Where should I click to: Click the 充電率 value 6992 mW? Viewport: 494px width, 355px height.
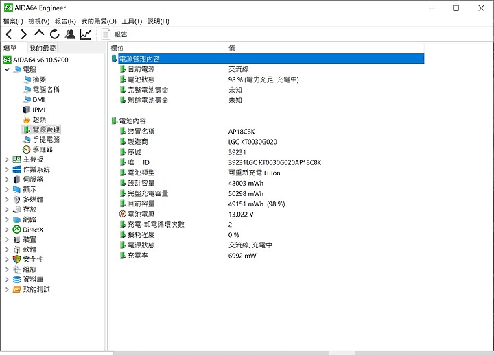(242, 256)
